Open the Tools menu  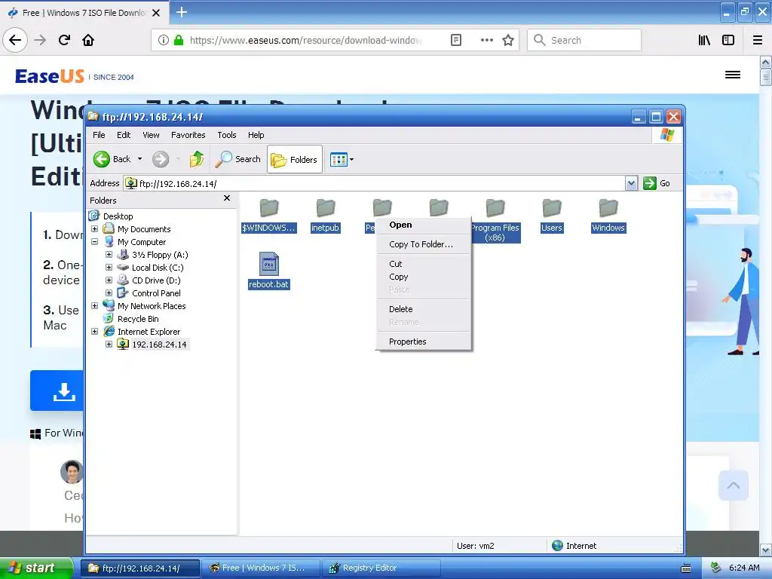pyautogui.click(x=227, y=135)
